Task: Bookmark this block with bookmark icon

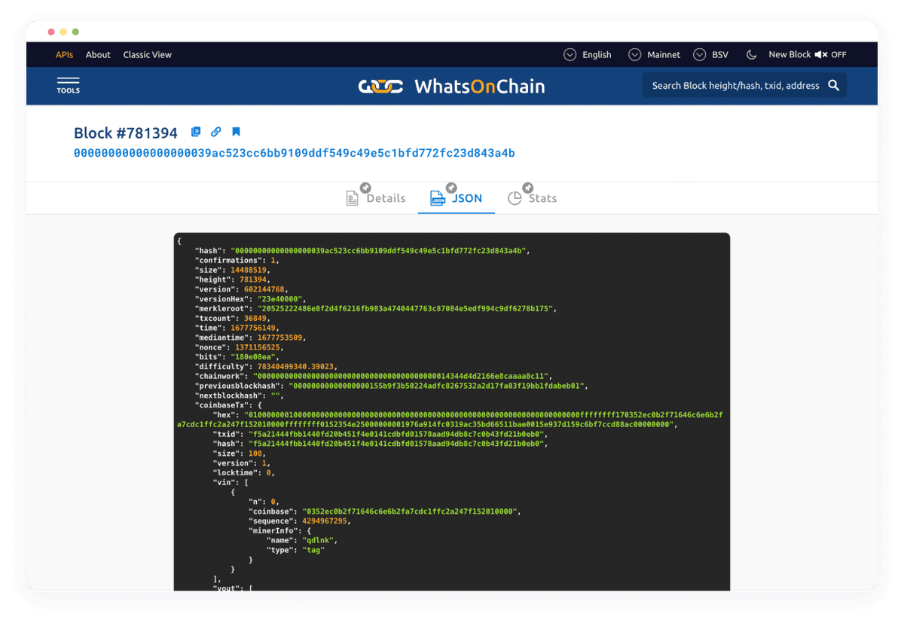Action: point(236,132)
